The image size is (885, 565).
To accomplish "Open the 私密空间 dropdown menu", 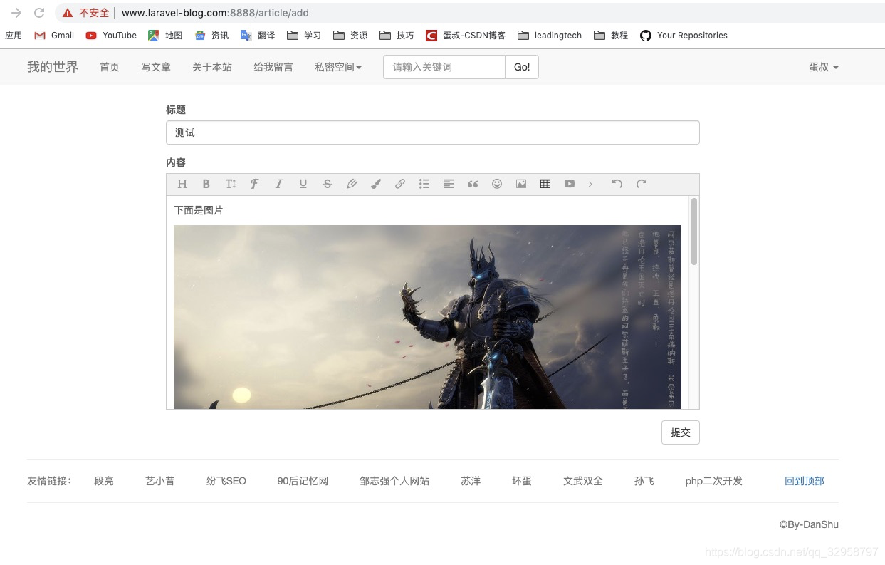I will tap(337, 66).
